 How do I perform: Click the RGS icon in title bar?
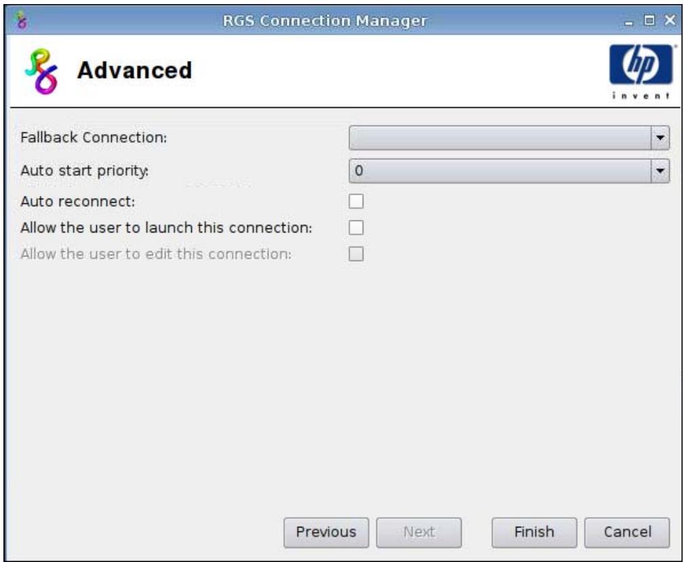point(21,20)
